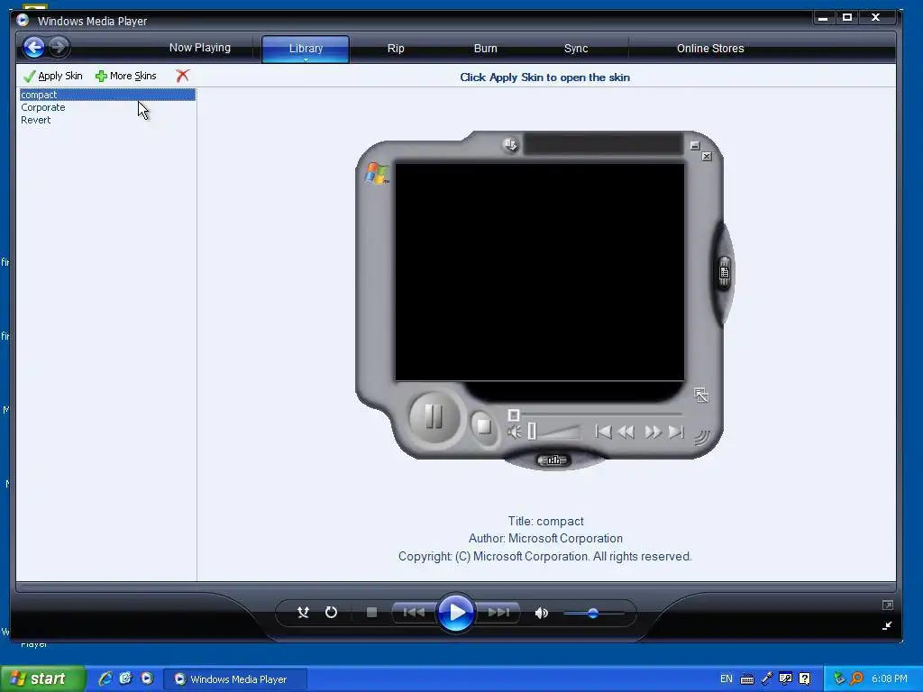The width and height of the screenshot is (923, 692).
Task: Click the Windows Media Player title icon
Action: click(23, 20)
